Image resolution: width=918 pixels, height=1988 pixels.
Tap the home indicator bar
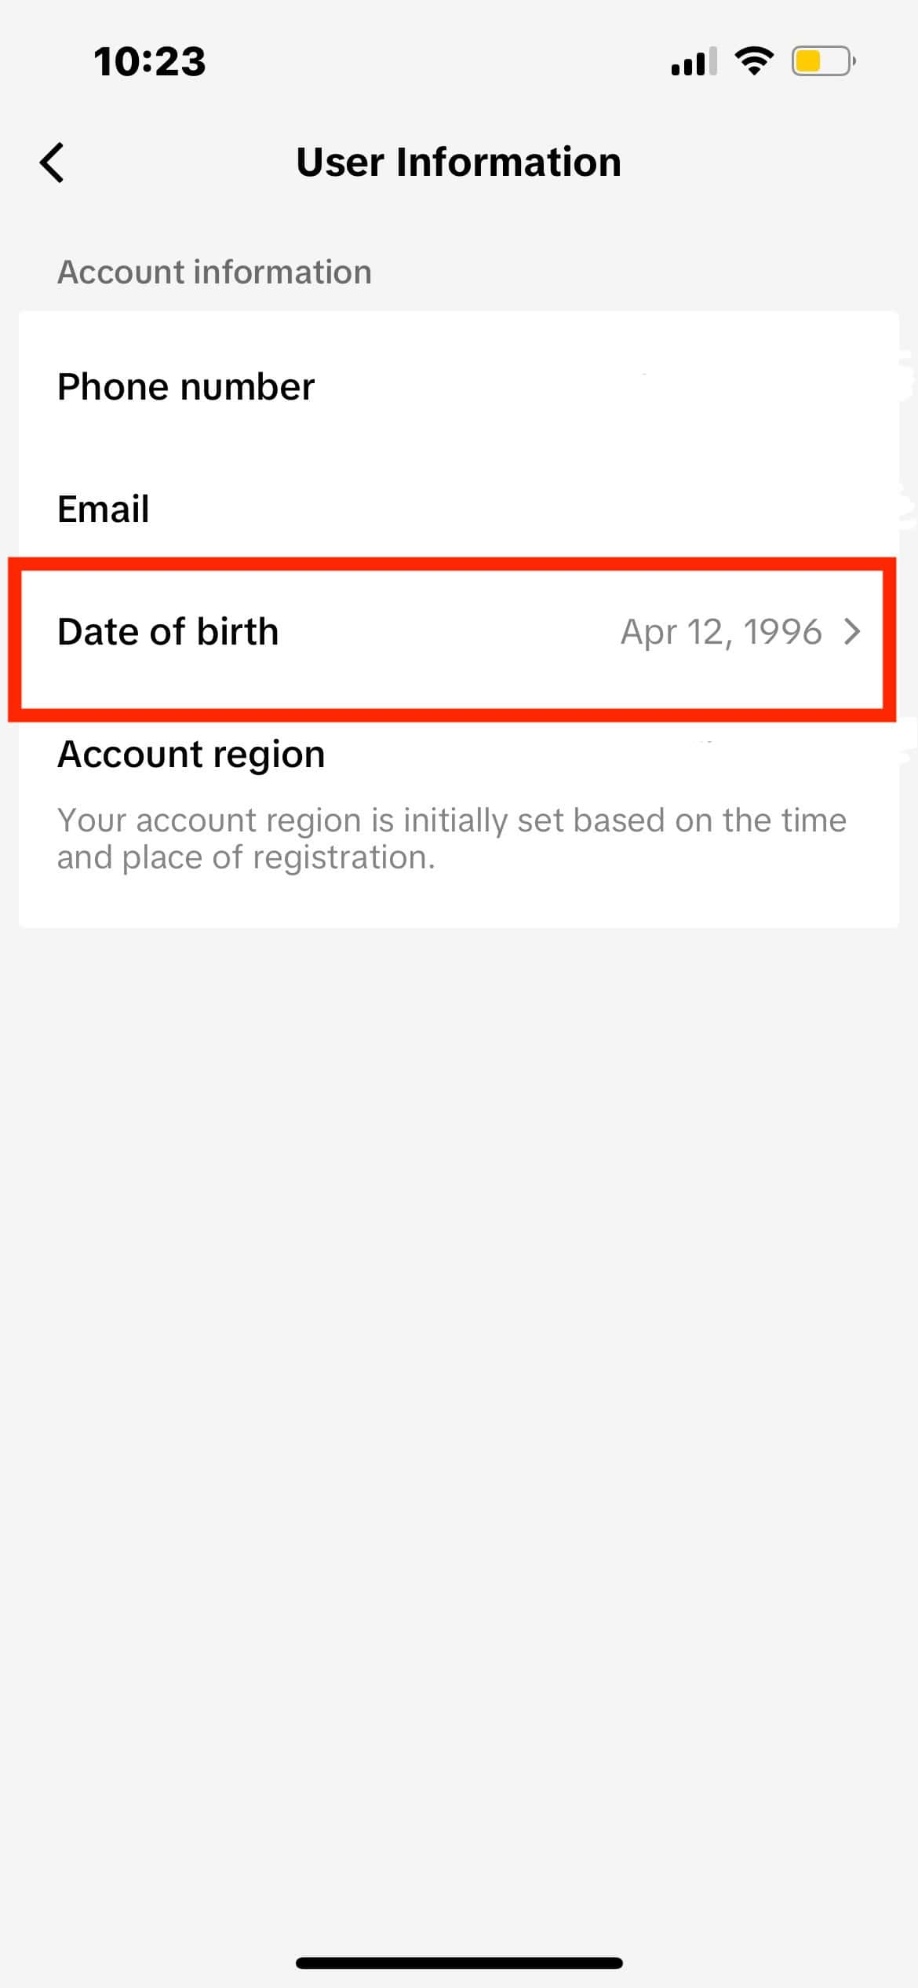[x=459, y=1963]
